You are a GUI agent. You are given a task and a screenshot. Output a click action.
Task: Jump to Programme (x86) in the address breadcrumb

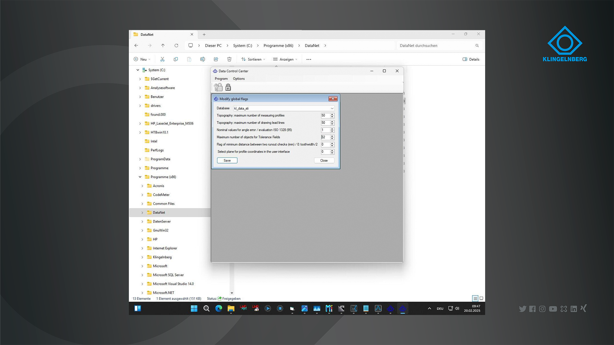click(x=279, y=46)
